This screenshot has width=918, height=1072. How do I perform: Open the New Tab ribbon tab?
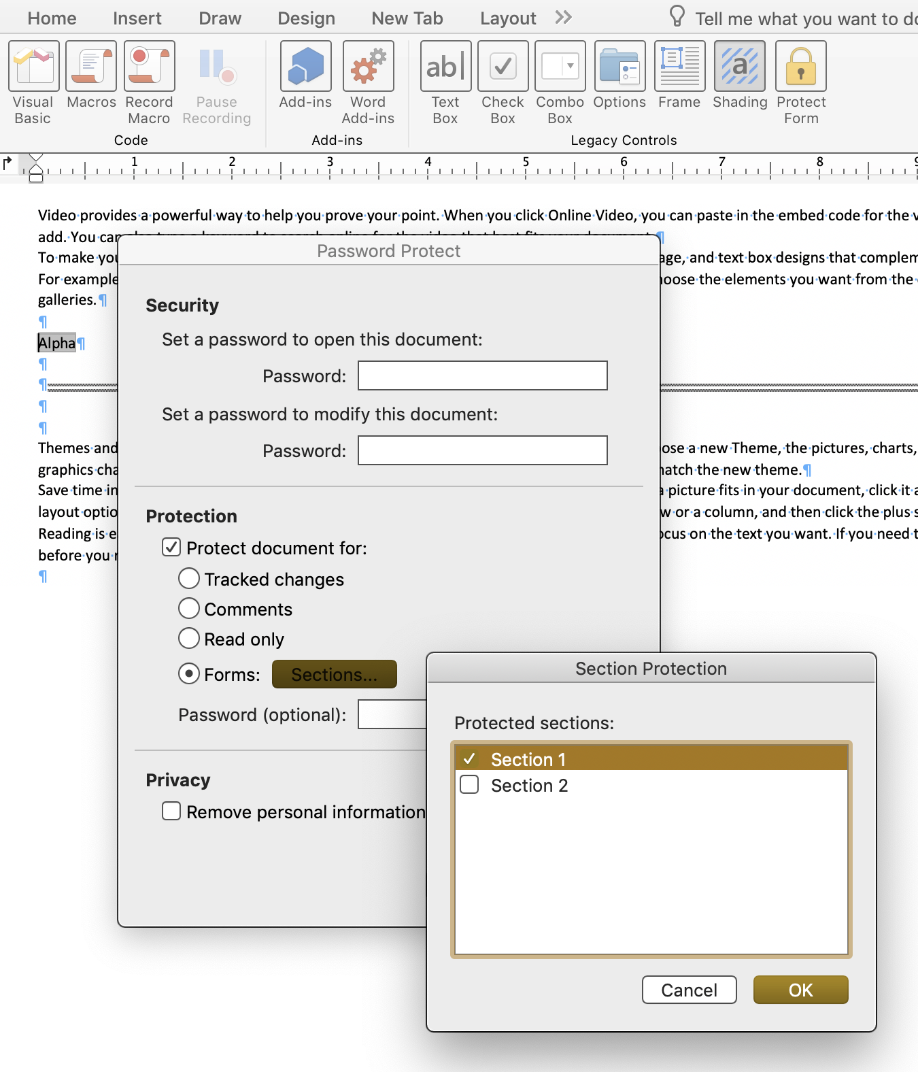[407, 18]
